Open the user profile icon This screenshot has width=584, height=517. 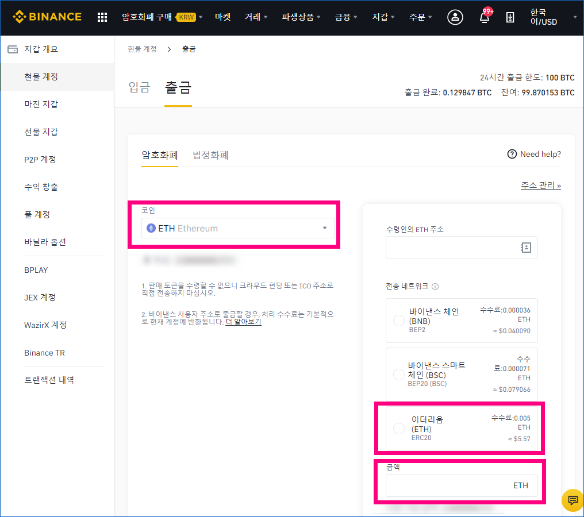point(455,17)
